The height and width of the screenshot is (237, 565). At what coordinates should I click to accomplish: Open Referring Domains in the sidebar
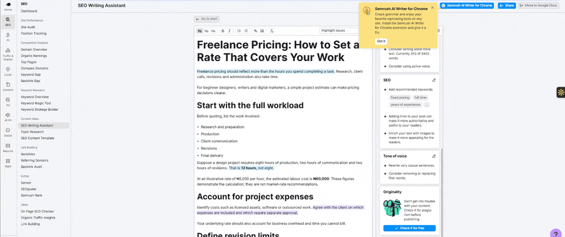pos(34,160)
